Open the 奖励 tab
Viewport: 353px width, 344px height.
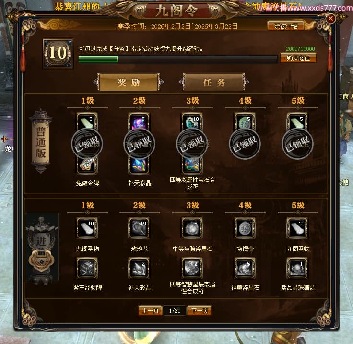[x=129, y=82]
